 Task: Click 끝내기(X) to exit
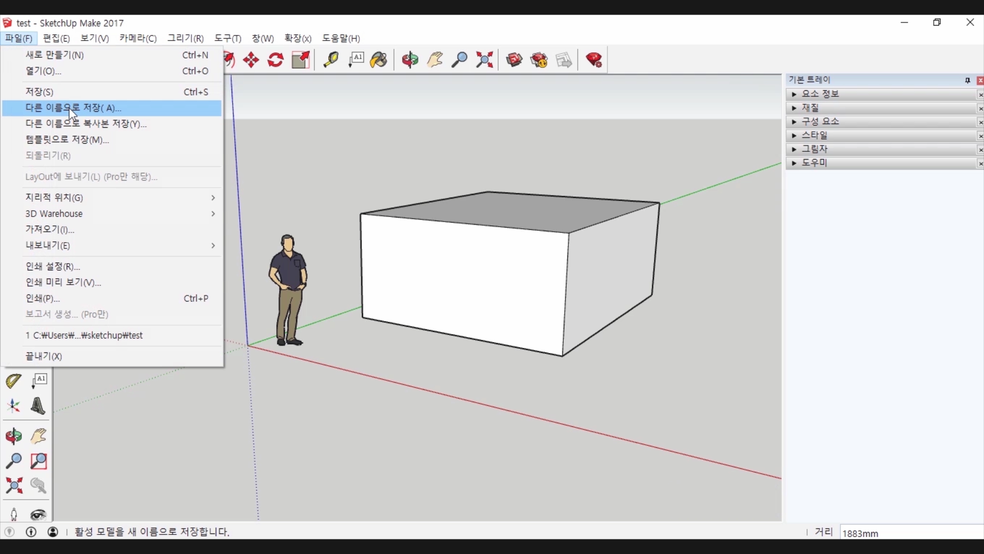tap(44, 356)
